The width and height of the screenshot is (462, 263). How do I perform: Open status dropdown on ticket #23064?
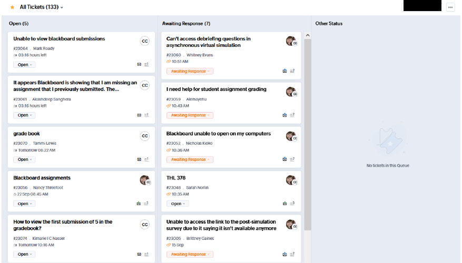pos(24,65)
